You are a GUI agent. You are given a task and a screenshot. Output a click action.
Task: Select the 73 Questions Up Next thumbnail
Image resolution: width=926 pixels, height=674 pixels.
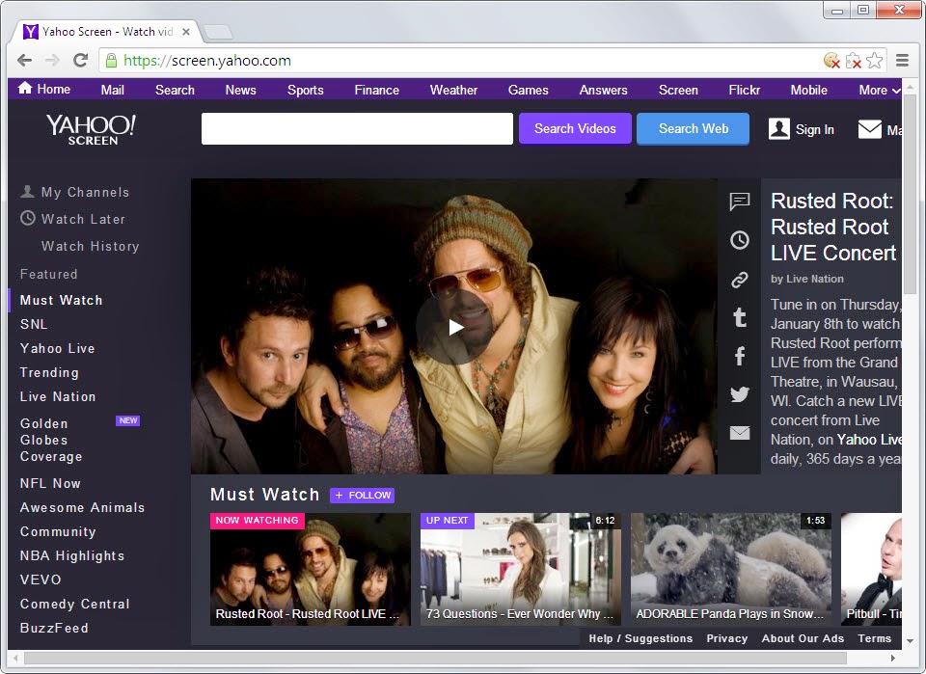pos(520,569)
